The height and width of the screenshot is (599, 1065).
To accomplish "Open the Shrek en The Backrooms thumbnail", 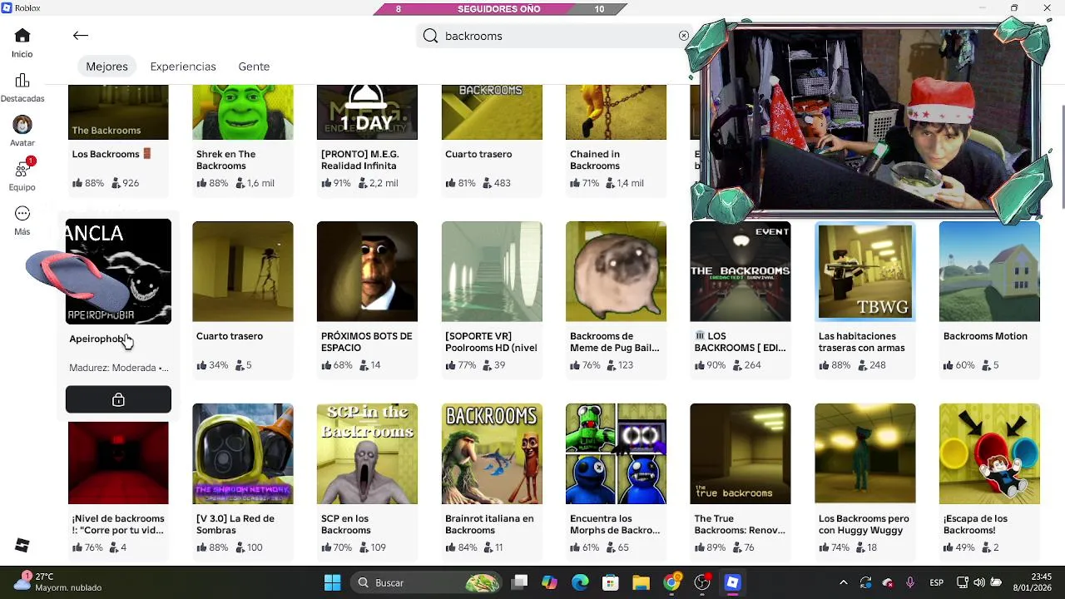I will tap(242, 111).
